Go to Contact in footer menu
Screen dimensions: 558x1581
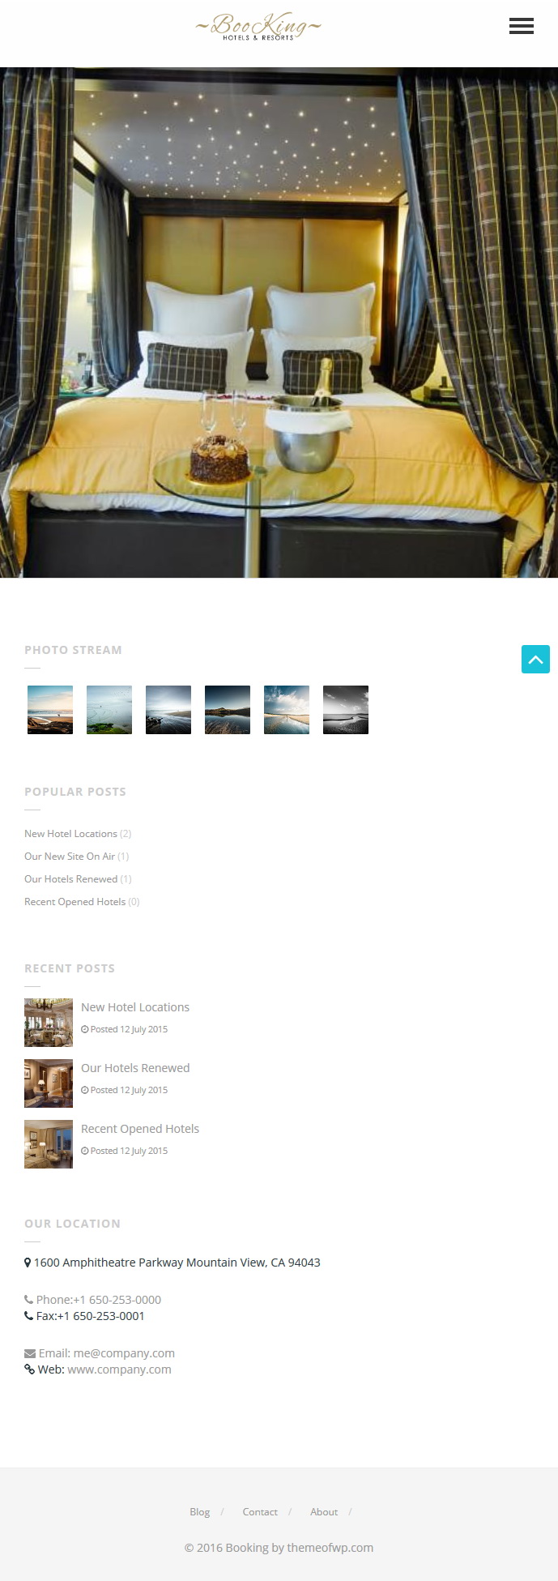(x=260, y=1512)
